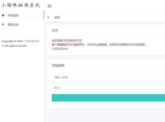Image resolution: width=165 pixels, height=122 pixels.
Task: Click the red 每个邮箱每天可以抽奖两次 text
Action: [68, 45]
